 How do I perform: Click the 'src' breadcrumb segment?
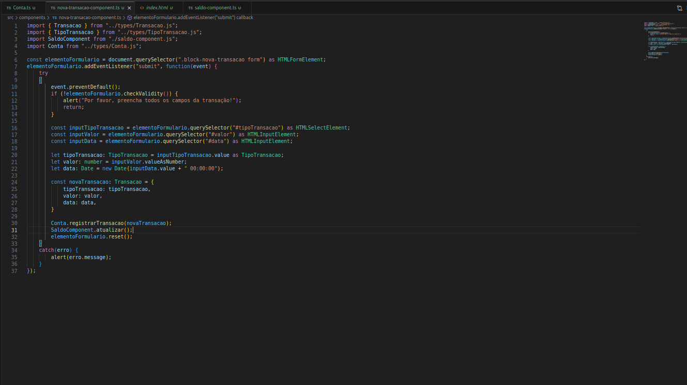(x=10, y=18)
